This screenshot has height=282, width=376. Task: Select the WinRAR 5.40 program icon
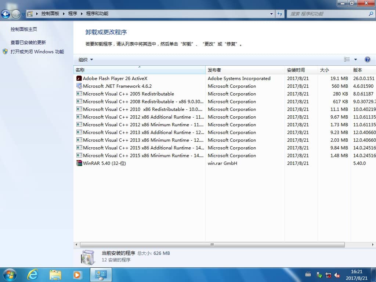79,163
